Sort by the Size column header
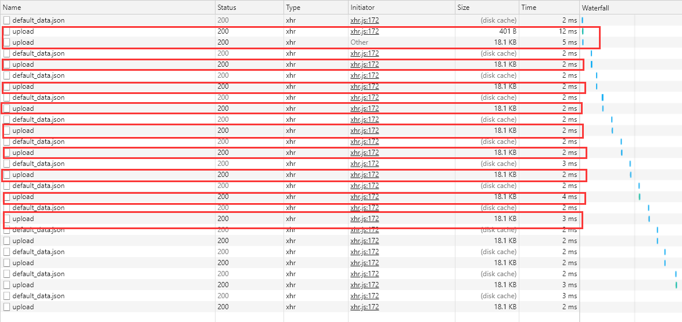The height and width of the screenshot is (322, 682). [463, 8]
